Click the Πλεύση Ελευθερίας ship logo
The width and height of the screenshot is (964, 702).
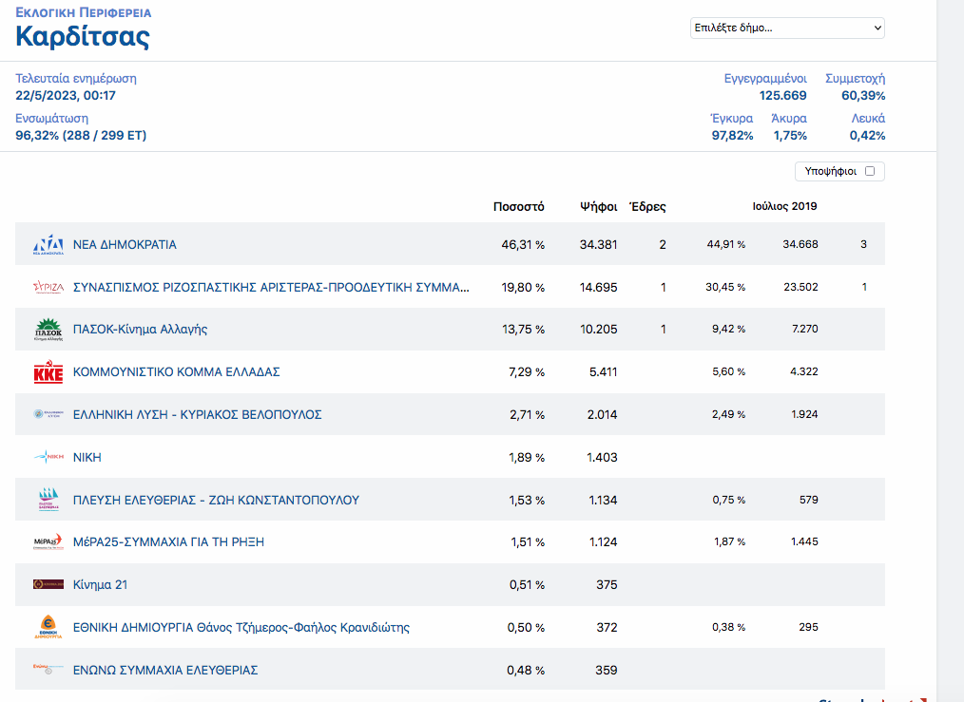48,500
